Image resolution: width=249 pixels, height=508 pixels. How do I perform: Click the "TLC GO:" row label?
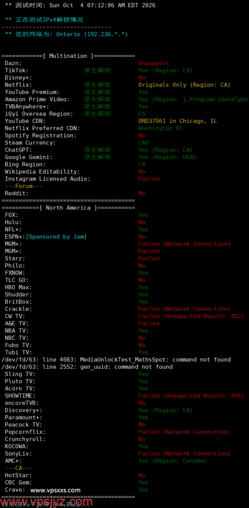tap(17, 280)
